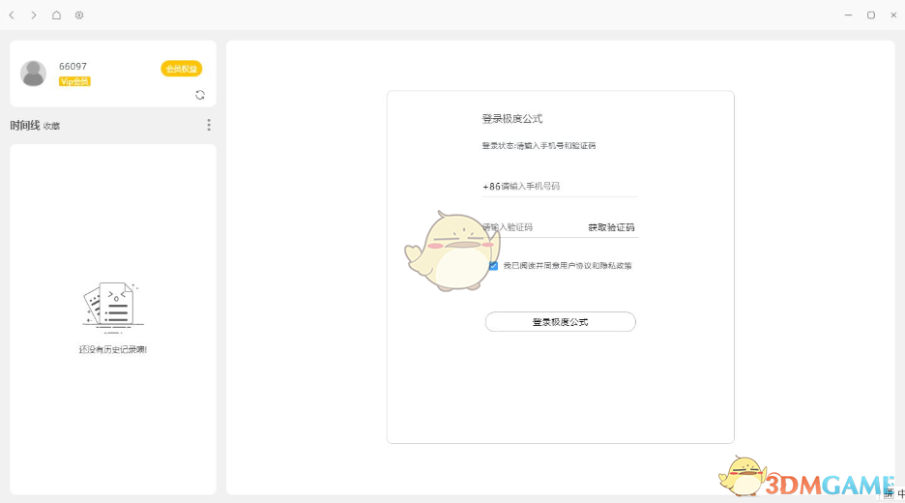This screenshot has height=503, width=905.
Task: Click 获取验证码 to get code
Action: coord(611,227)
